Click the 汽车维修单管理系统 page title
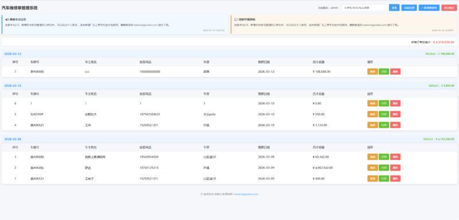 [x=20, y=8]
